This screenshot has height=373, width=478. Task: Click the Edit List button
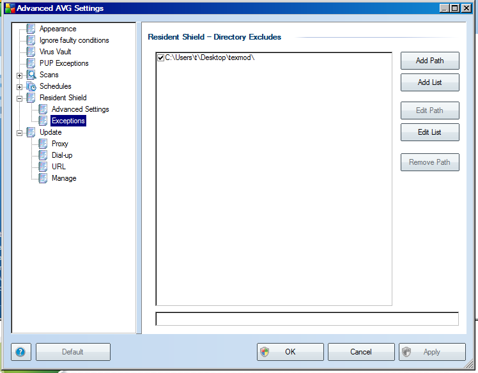click(430, 132)
